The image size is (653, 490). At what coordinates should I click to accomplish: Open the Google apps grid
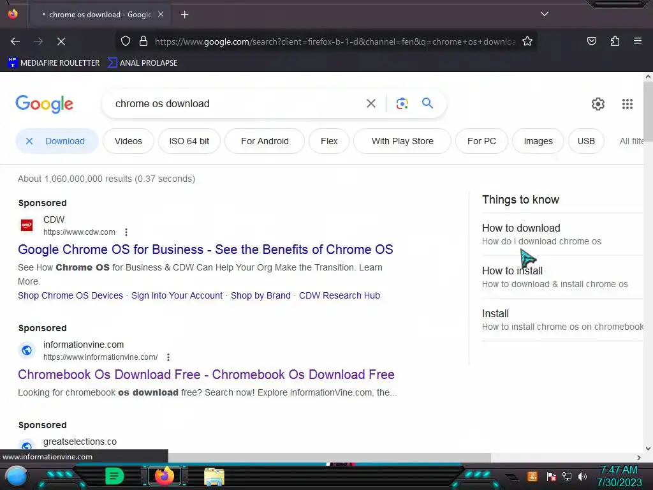627,104
